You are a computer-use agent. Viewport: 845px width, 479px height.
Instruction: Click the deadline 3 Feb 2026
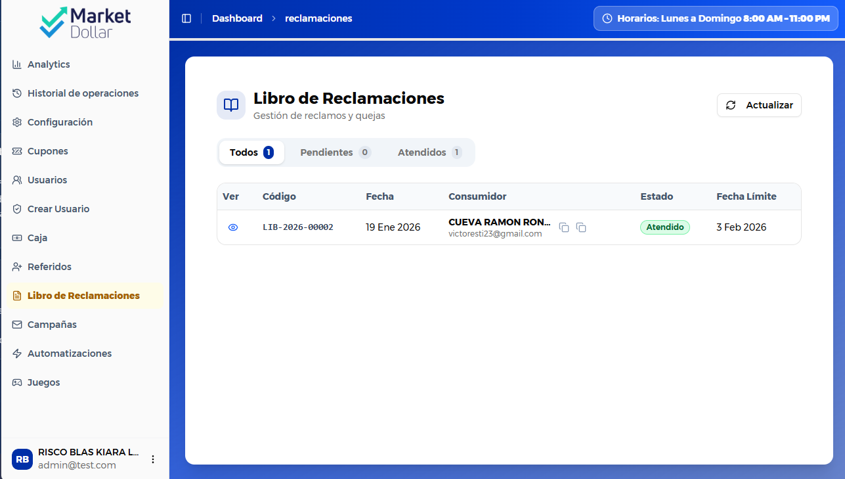(x=741, y=227)
